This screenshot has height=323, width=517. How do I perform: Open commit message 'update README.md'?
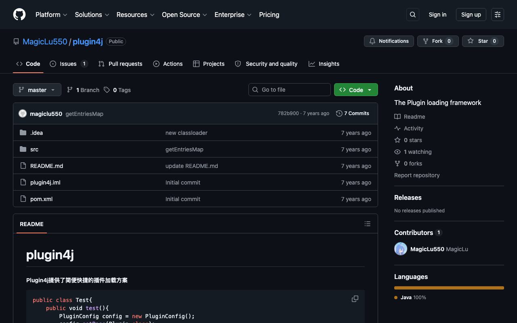(x=191, y=166)
